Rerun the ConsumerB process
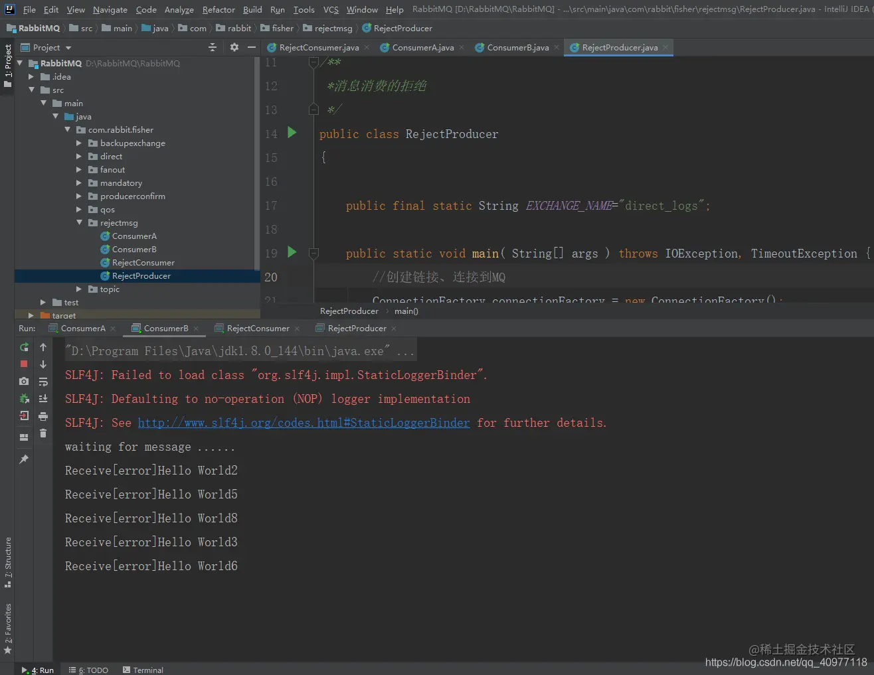This screenshot has width=874, height=675. click(x=24, y=347)
